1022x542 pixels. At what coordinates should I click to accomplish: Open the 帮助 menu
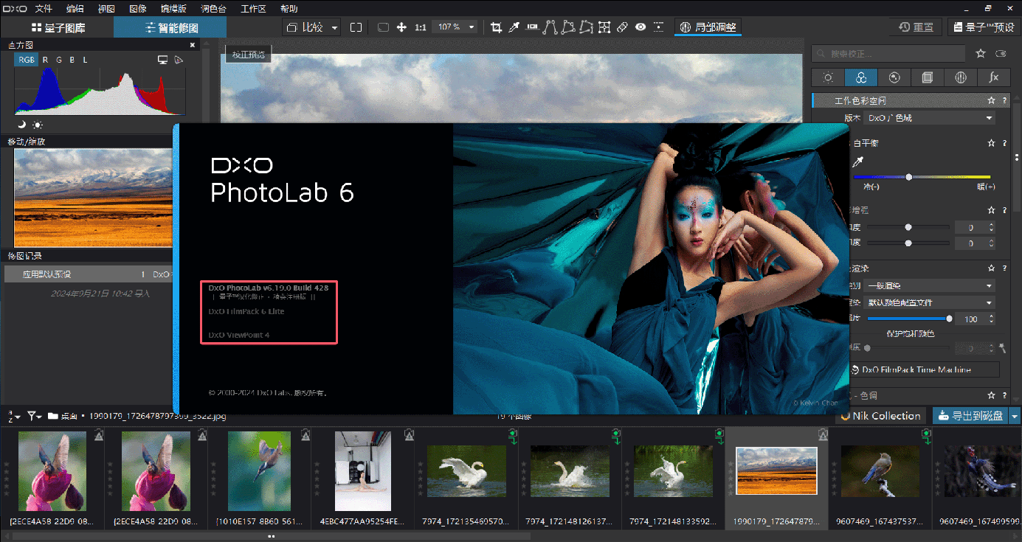tap(289, 9)
